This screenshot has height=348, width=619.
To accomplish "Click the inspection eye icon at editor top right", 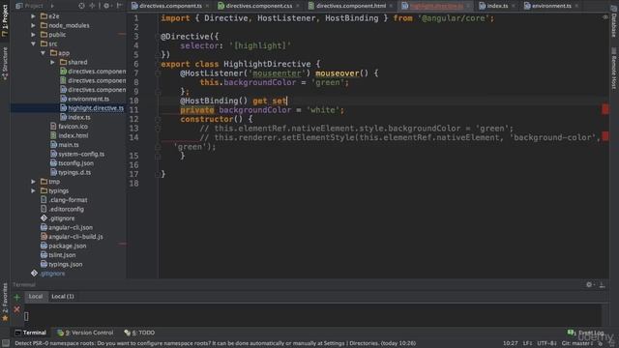I will (x=605, y=17).
